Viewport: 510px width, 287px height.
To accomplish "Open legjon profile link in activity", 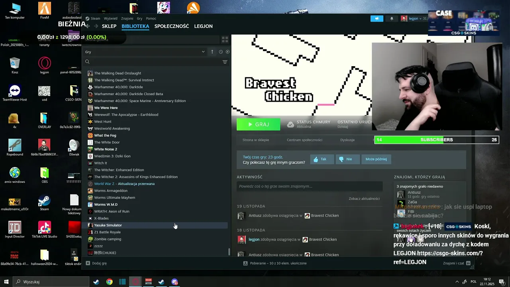I will coord(254,240).
